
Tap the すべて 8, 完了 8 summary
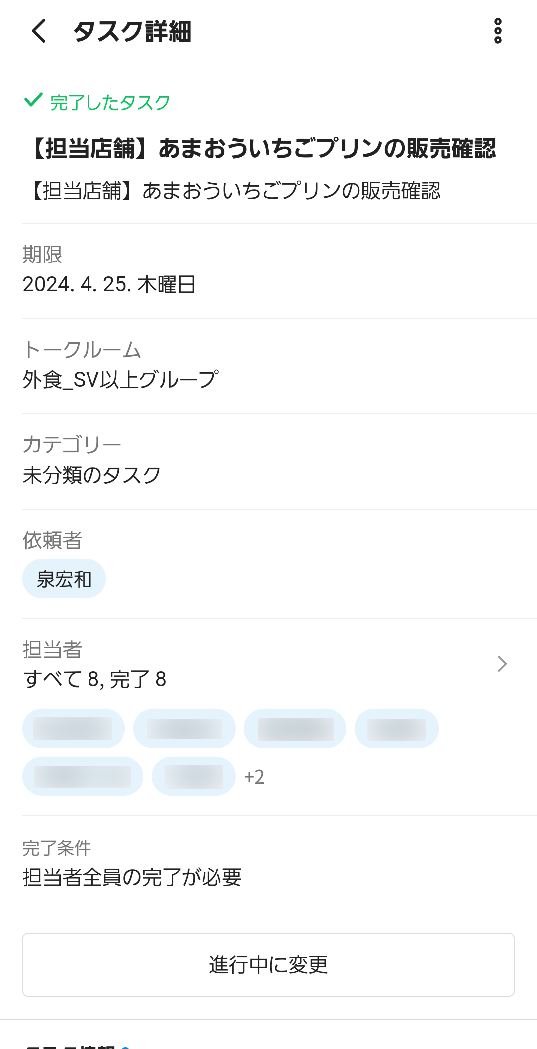pyautogui.click(x=94, y=679)
